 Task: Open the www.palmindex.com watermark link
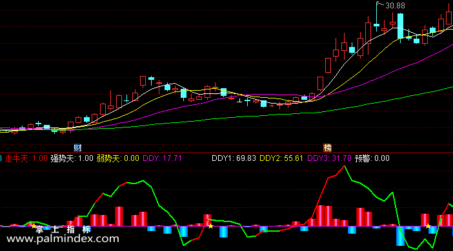[63, 239]
